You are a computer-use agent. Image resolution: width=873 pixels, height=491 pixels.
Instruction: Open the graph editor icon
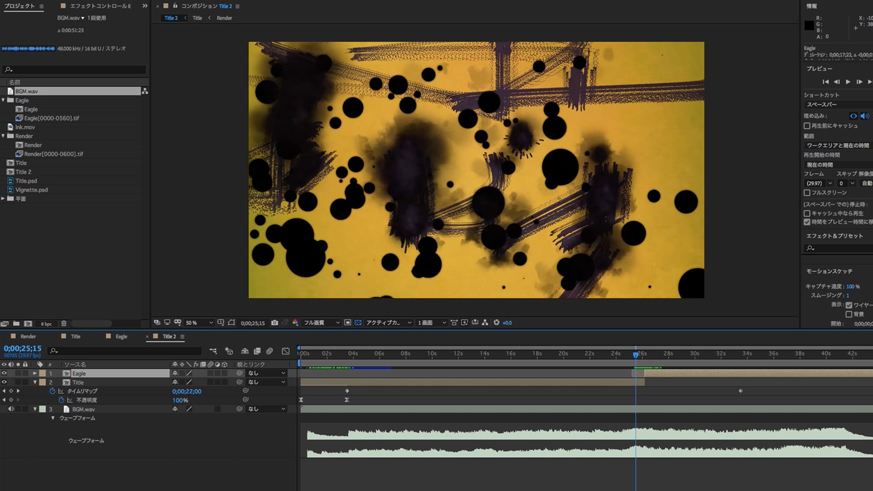[x=286, y=351]
